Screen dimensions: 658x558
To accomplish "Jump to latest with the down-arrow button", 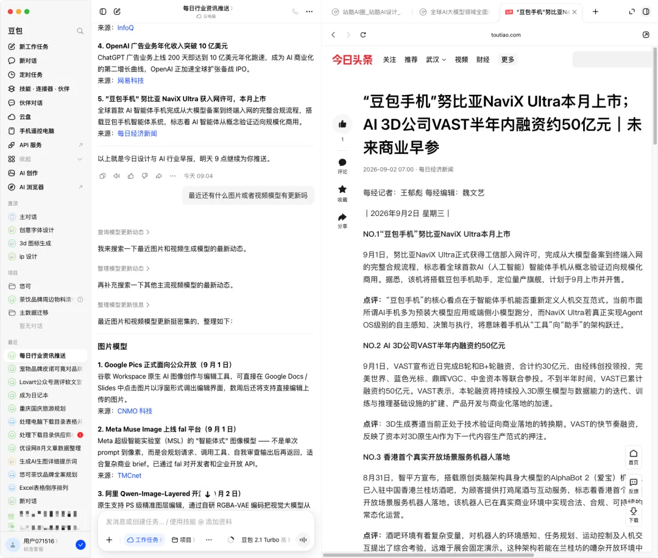I will tap(207, 494).
